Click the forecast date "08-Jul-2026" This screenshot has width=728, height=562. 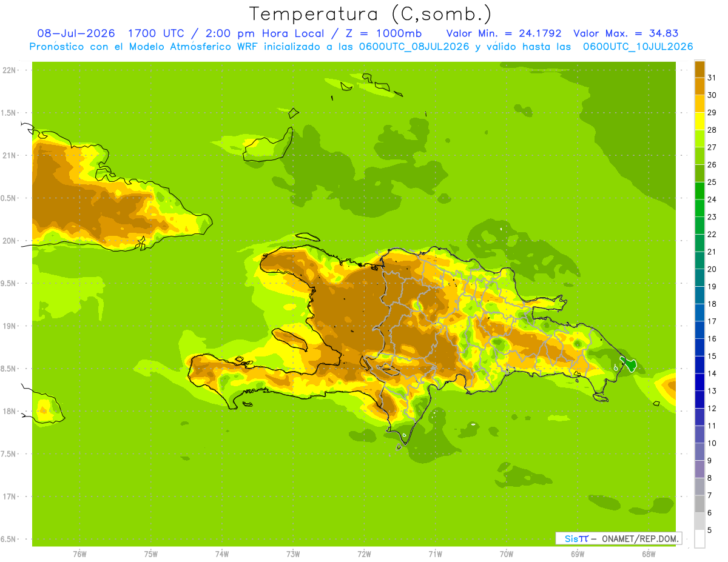coord(76,33)
